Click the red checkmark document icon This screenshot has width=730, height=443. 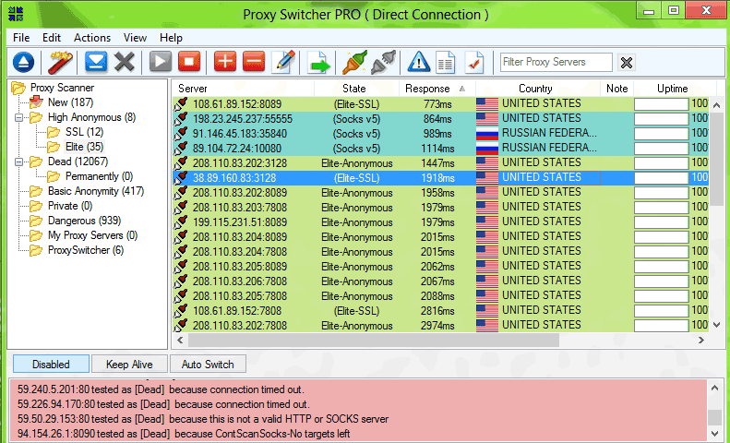pos(474,62)
